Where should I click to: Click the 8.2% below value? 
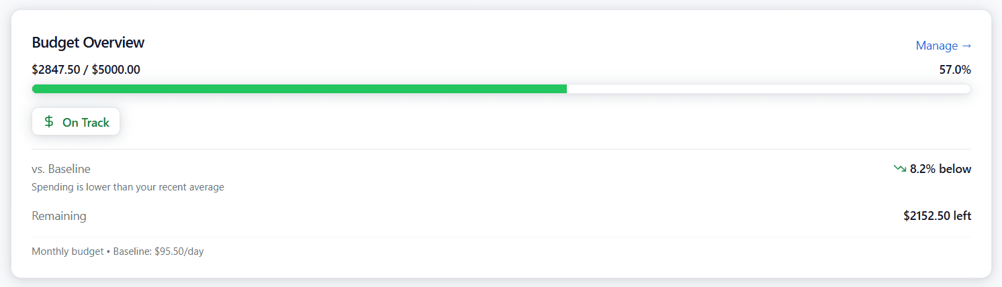tap(940, 169)
